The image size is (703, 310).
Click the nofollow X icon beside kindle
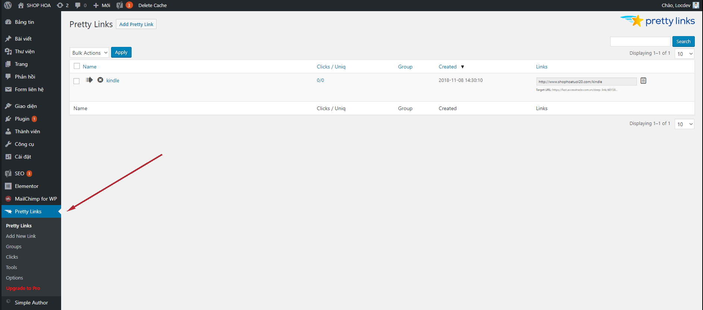(100, 80)
